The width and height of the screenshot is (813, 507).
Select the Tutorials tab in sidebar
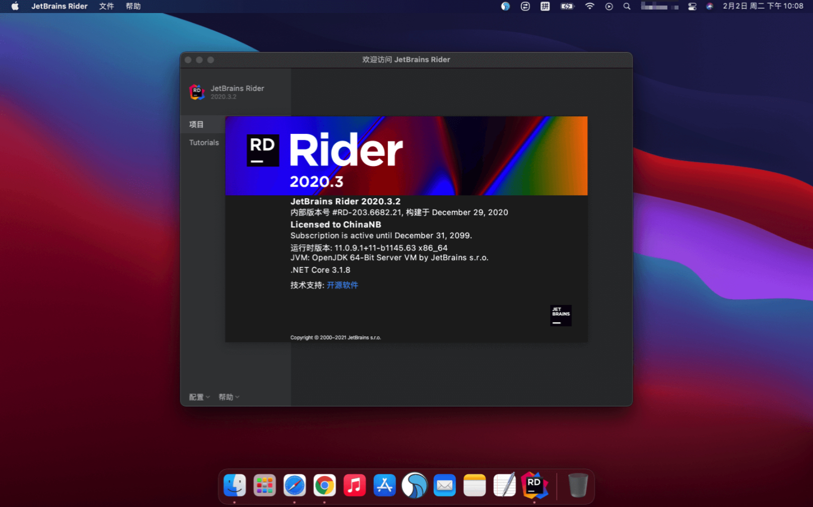tap(204, 143)
